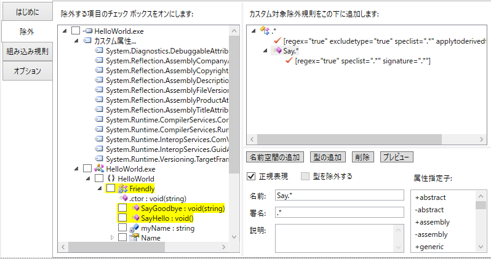Screen dimensions: 491x259
Task: Click the myName field icon
Action: (134, 228)
